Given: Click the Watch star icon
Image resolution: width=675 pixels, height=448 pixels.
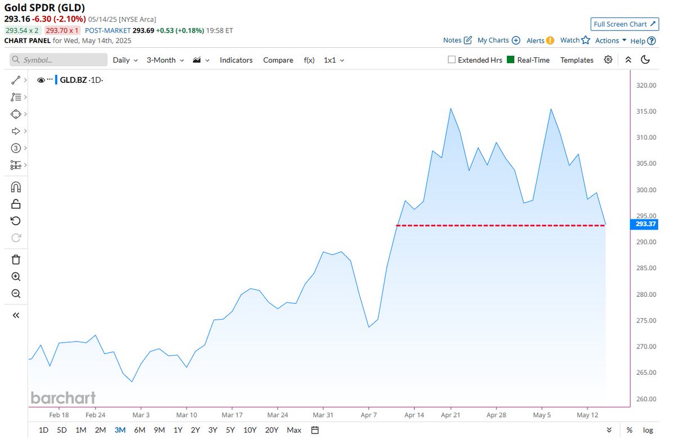Looking at the screenshot, I should pos(586,40).
